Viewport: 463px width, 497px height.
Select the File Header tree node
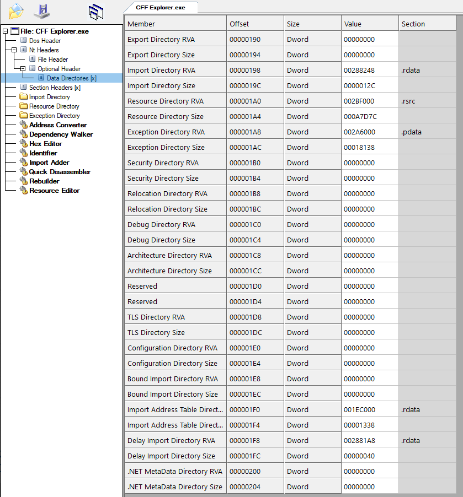[x=53, y=60]
